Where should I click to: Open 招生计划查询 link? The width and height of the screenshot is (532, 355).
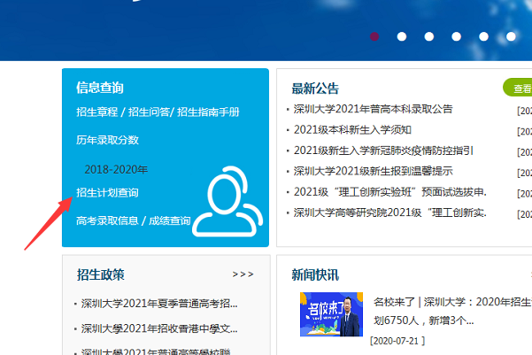[x=107, y=192]
